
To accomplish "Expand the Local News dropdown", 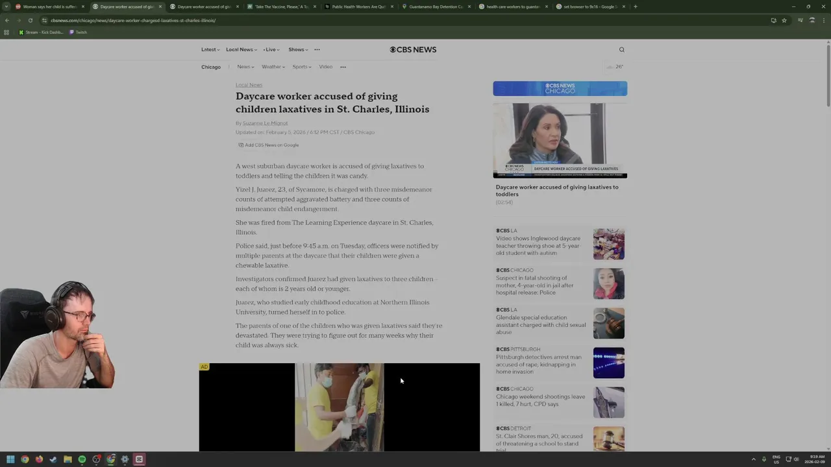I will click(242, 49).
